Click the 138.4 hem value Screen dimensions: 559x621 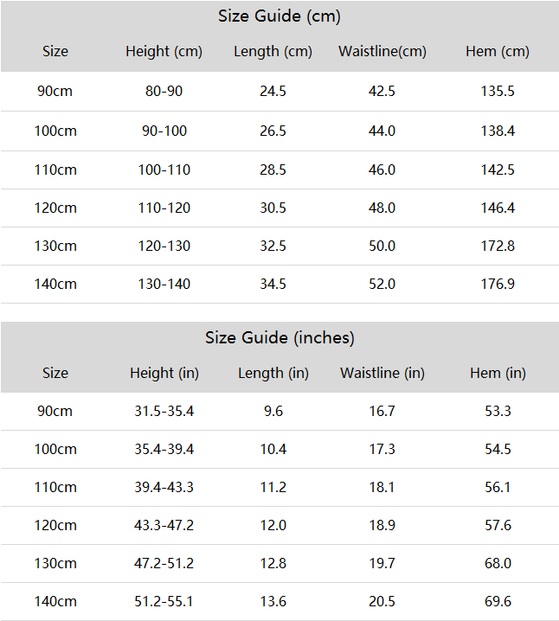pos(498,131)
